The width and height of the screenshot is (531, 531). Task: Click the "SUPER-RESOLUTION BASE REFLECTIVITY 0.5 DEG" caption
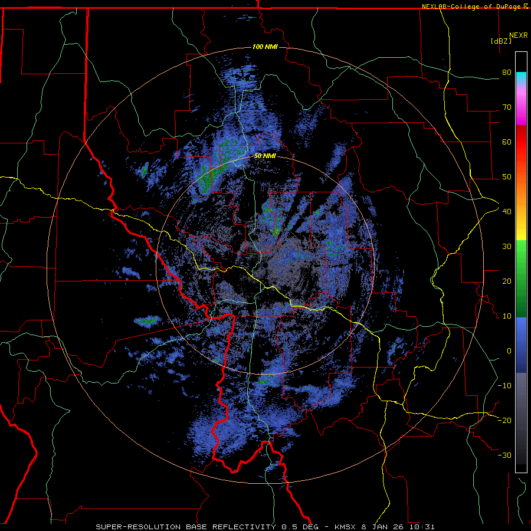pyautogui.click(x=208, y=527)
